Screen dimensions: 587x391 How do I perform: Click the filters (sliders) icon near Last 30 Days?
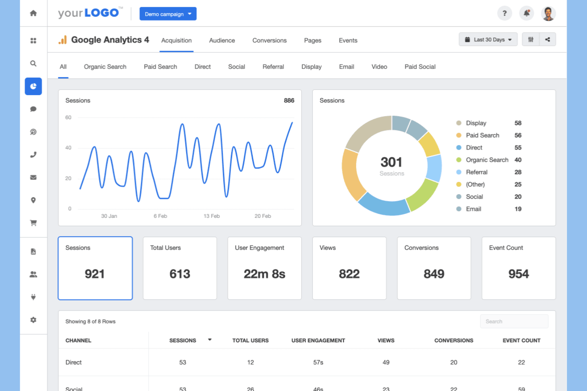[531, 39]
